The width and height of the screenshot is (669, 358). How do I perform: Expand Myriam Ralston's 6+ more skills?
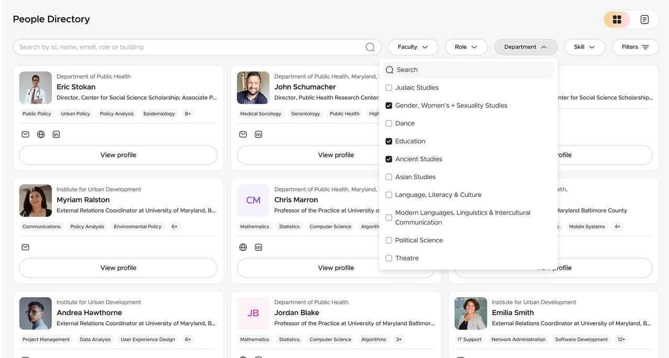(174, 227)
